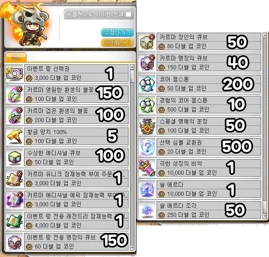Select the 경험의 코어 젬스톤 row

(x=200, y=105)
